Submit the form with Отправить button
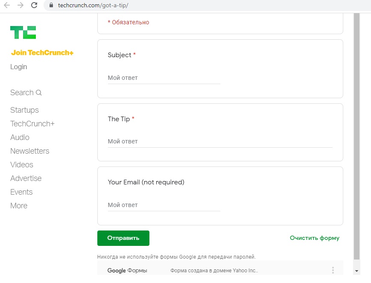This screenshot has width=371, height=283. 123,238
